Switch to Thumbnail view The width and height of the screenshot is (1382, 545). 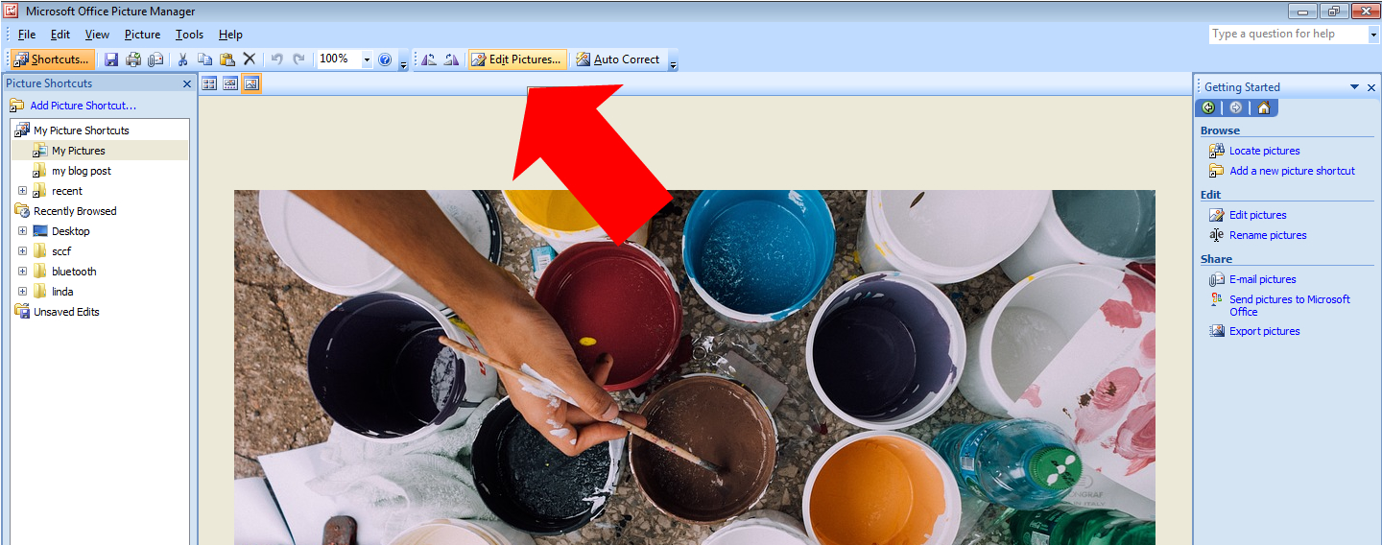coord(209,83)
